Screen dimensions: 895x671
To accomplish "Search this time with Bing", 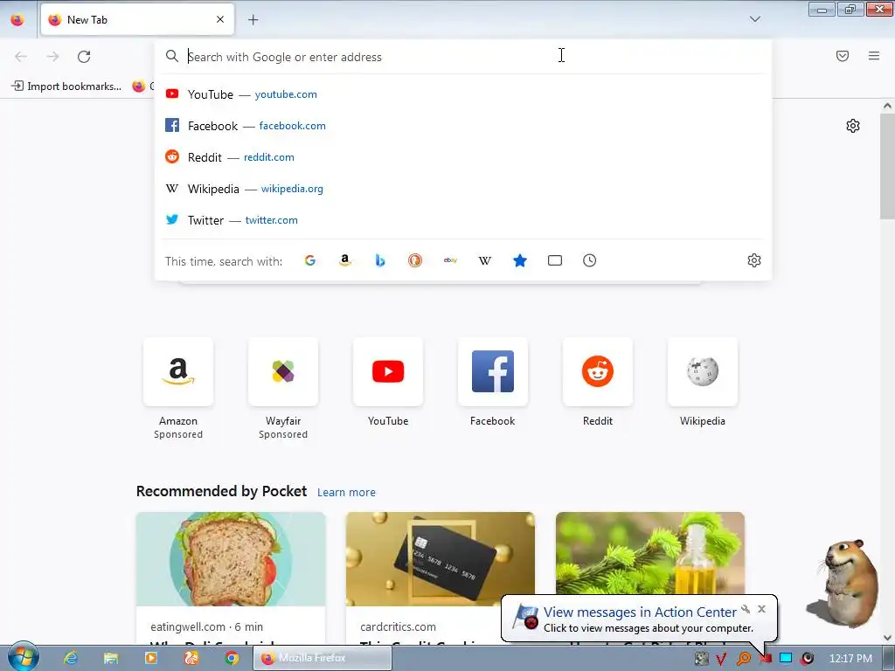I will pos(380,260).
